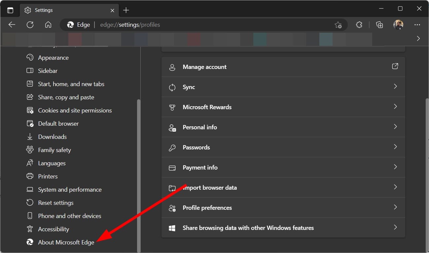Screen dimensions: 429x253
Task: Open Share browsing data with other Windows features
Action: pos(283,228)
